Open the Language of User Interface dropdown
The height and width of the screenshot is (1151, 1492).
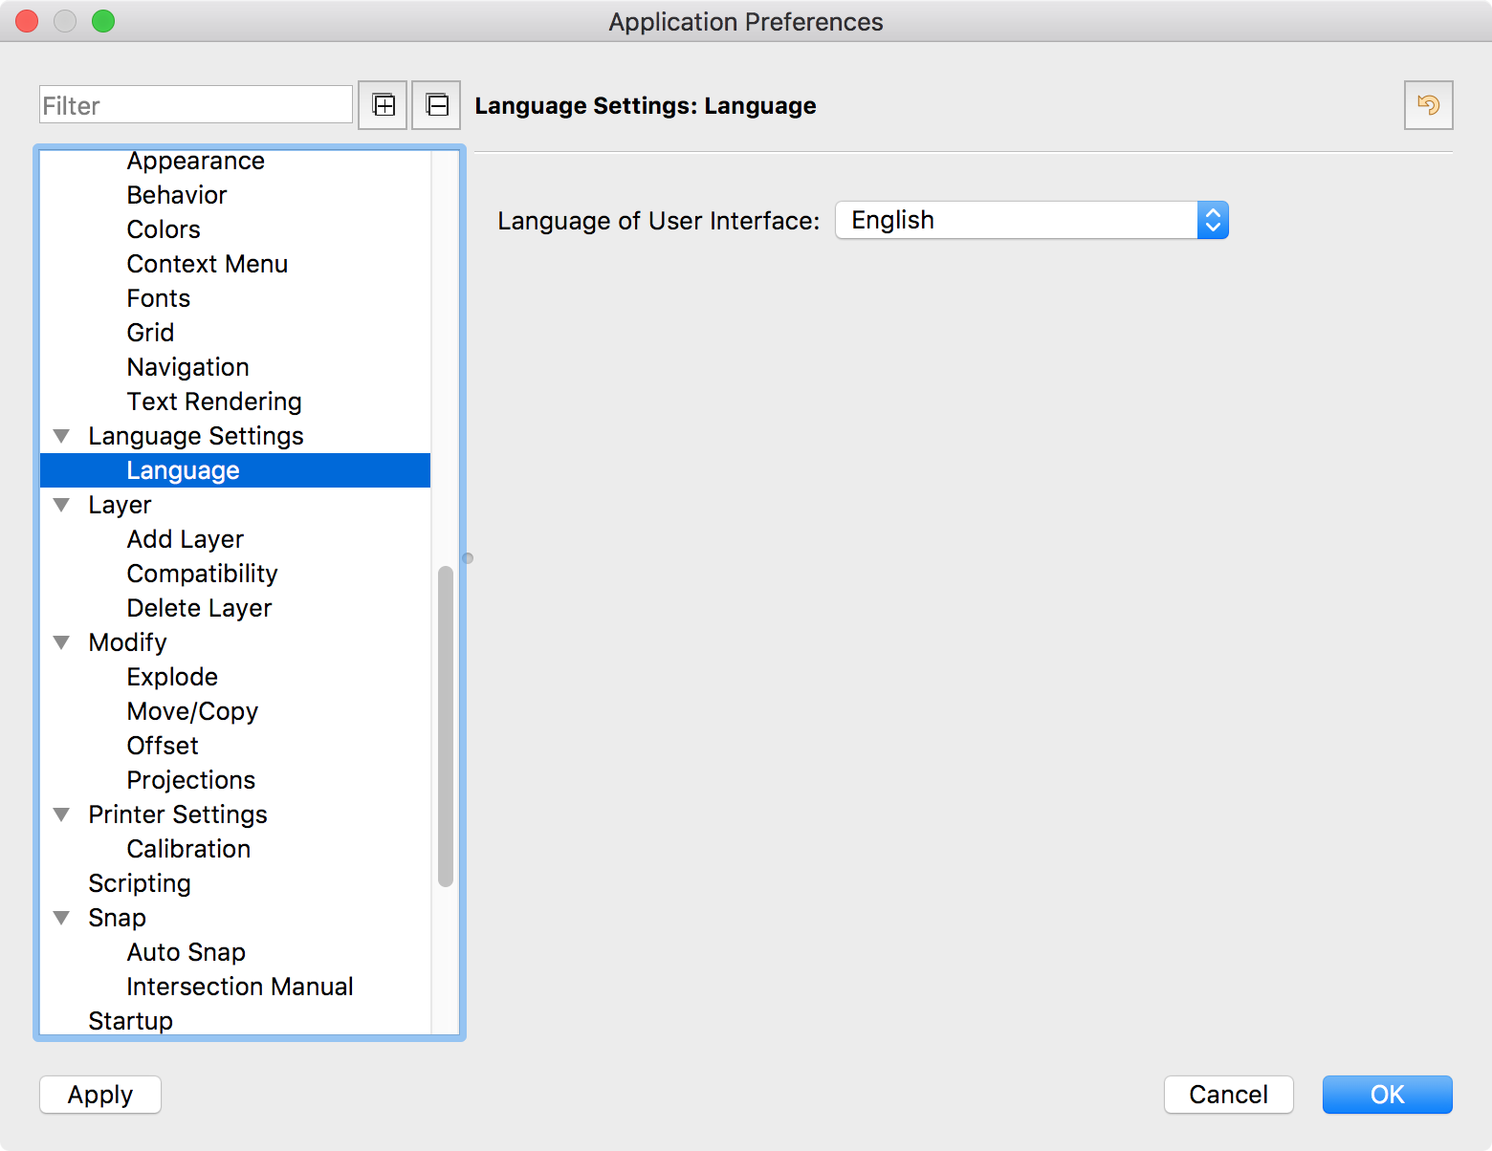coord(1031,220)
